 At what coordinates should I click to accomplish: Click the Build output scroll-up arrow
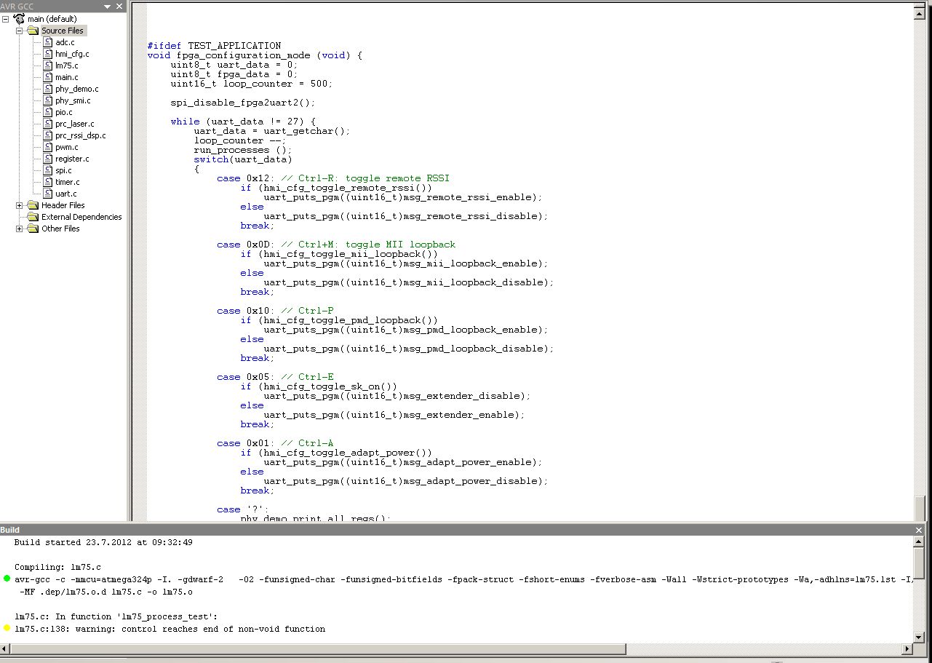pyautogui.click(x=920, y=542)
